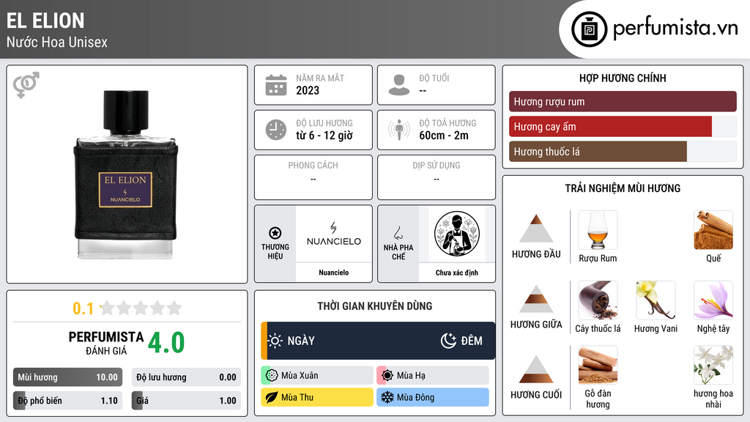The width and height of the screenshot is (750, 422).
Task: Click the Độ lưu hương 0.00 score bar
Action: pyautogui.click(x=186, y=377)
